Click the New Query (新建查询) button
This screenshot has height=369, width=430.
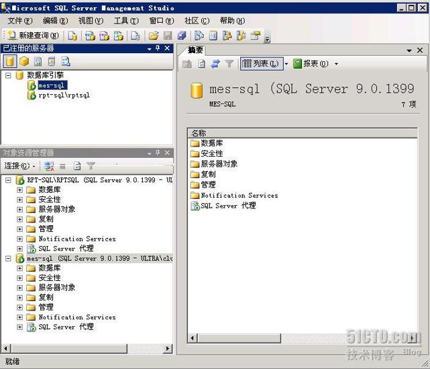pyautogui.click(x=33, y=36)
